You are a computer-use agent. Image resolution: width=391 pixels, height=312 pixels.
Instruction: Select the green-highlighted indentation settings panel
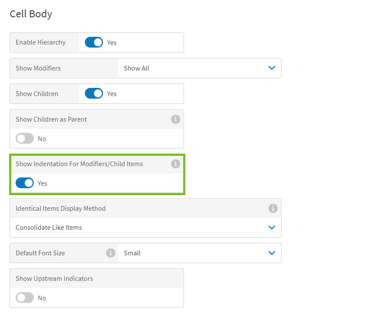[97, 174]
